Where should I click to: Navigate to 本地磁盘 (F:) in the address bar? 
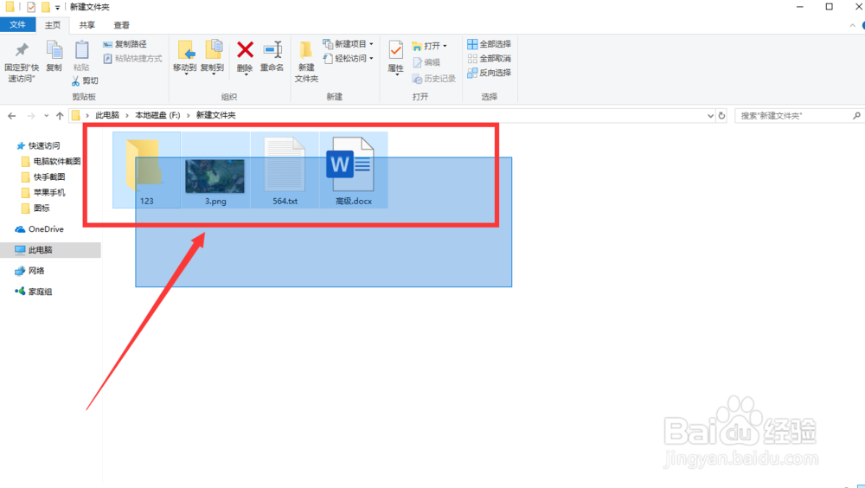[157, 115]
